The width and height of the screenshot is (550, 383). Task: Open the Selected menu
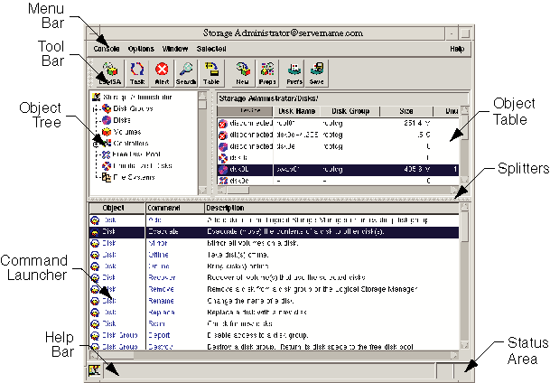(x=210, y=48)
